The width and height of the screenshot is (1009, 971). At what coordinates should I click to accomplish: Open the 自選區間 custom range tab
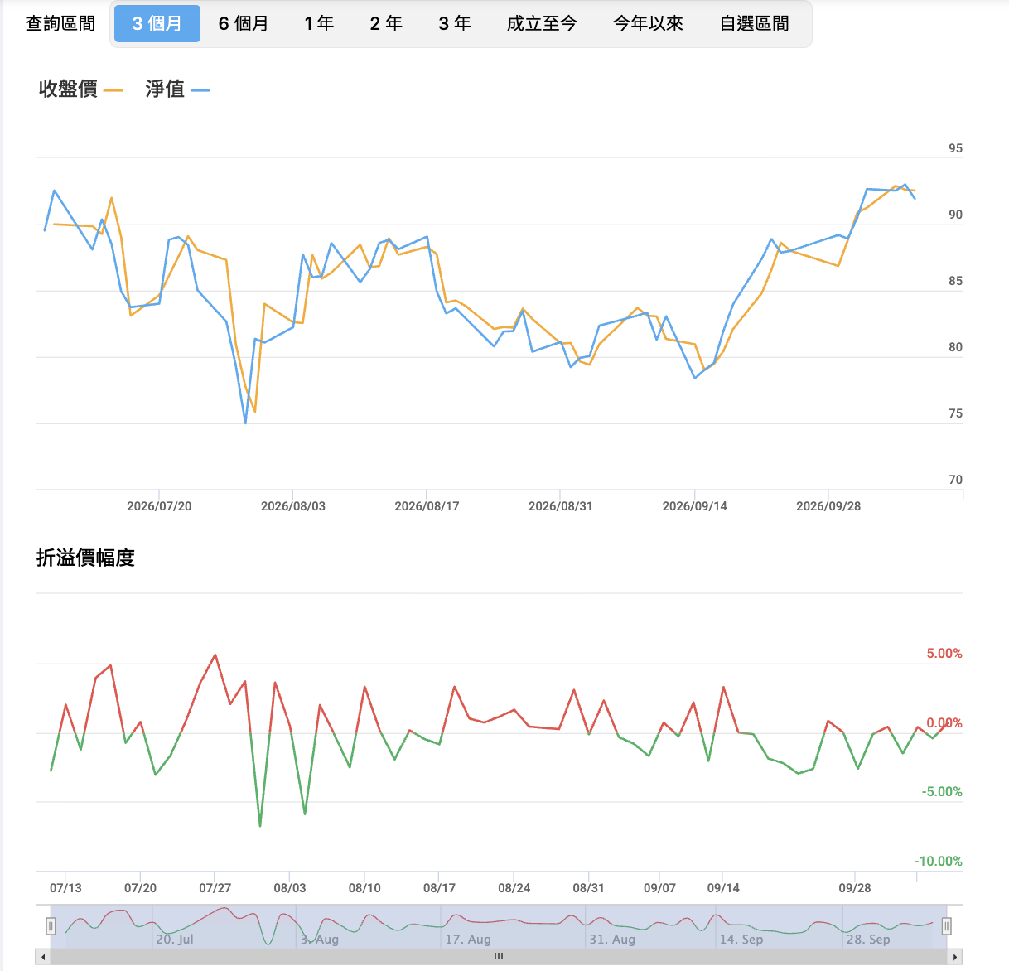point(754,24)
